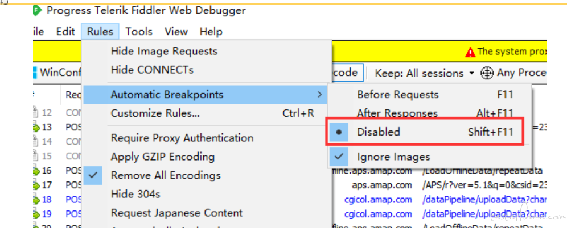Click the Decode toolbar button
Viewport: 567px width, 228px height.
pyautogui.click(x=347, y=73)
